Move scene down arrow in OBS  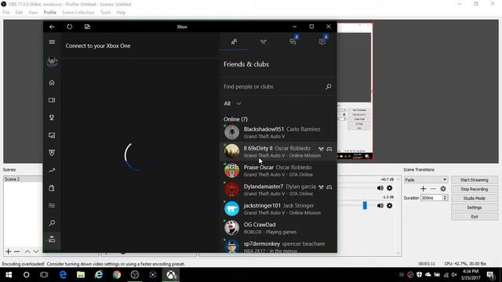point(36,251)
